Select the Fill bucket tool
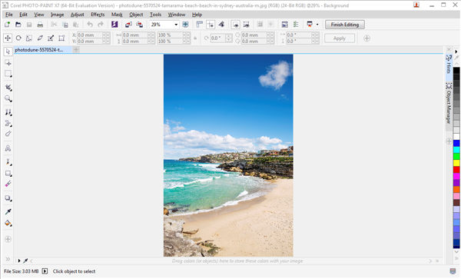The image size is (461, 279). [x=8, y=223]
